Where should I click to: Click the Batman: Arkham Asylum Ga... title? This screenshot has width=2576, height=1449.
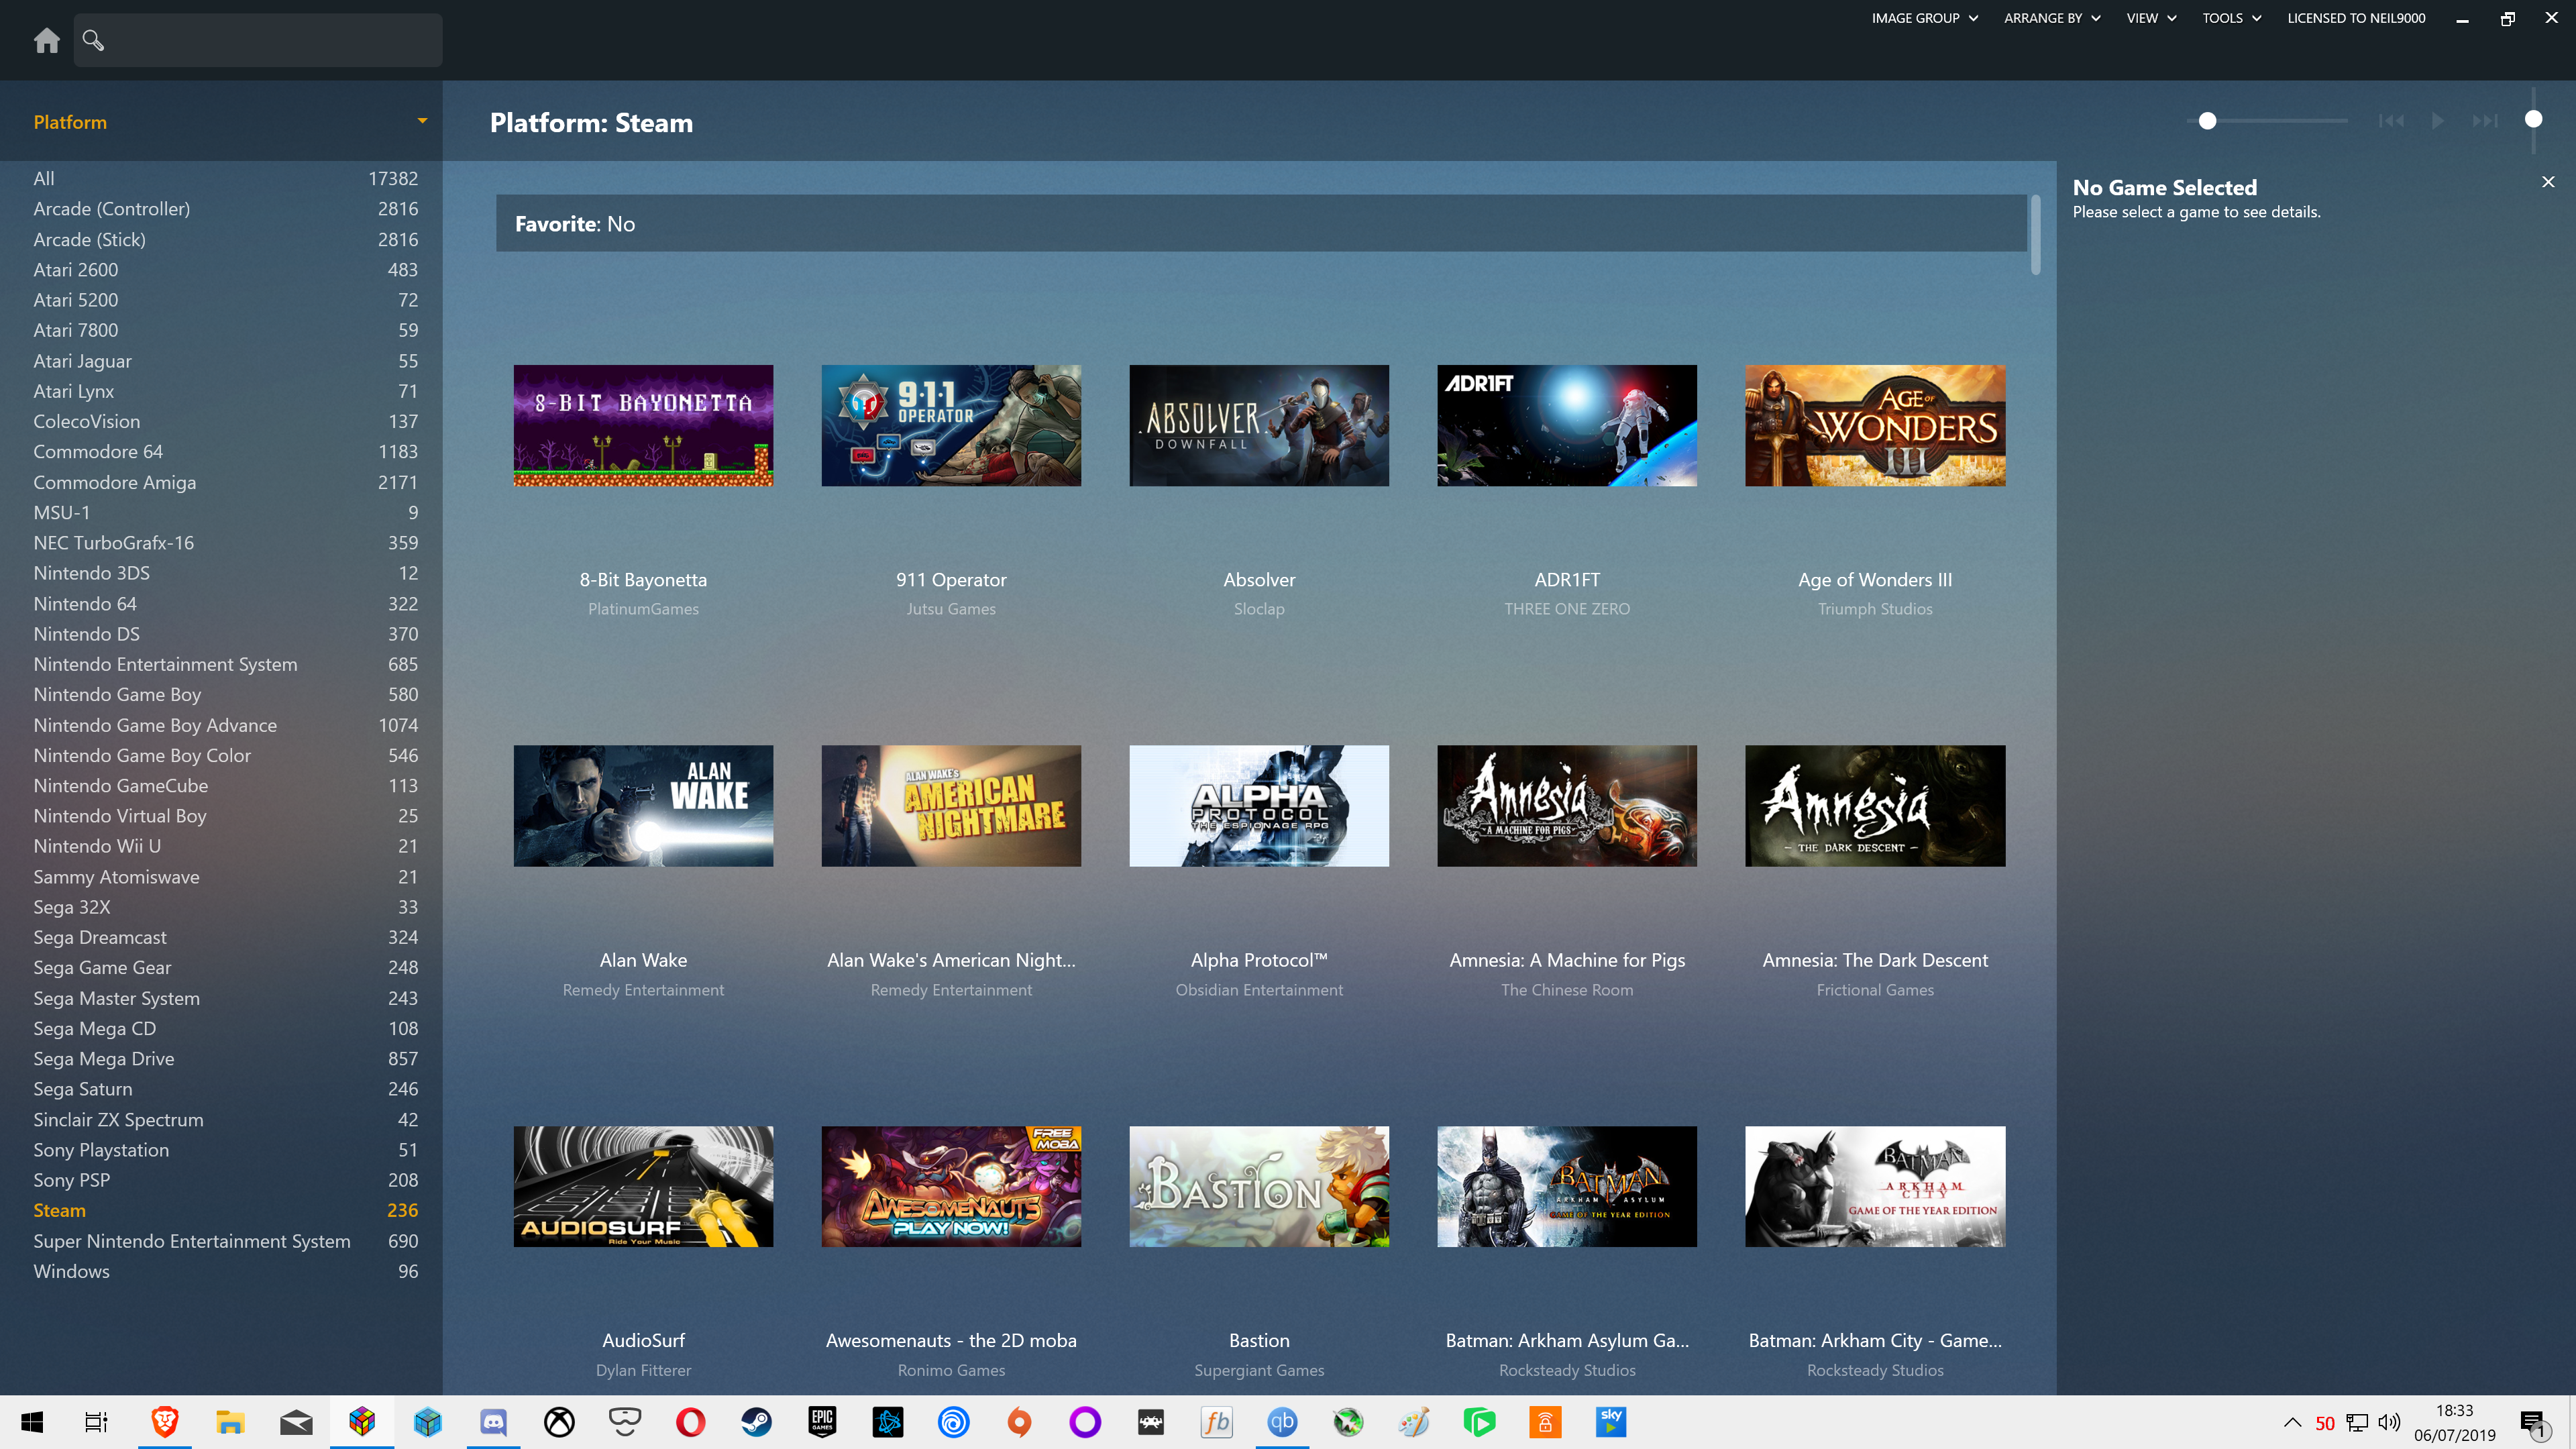1567,1340
